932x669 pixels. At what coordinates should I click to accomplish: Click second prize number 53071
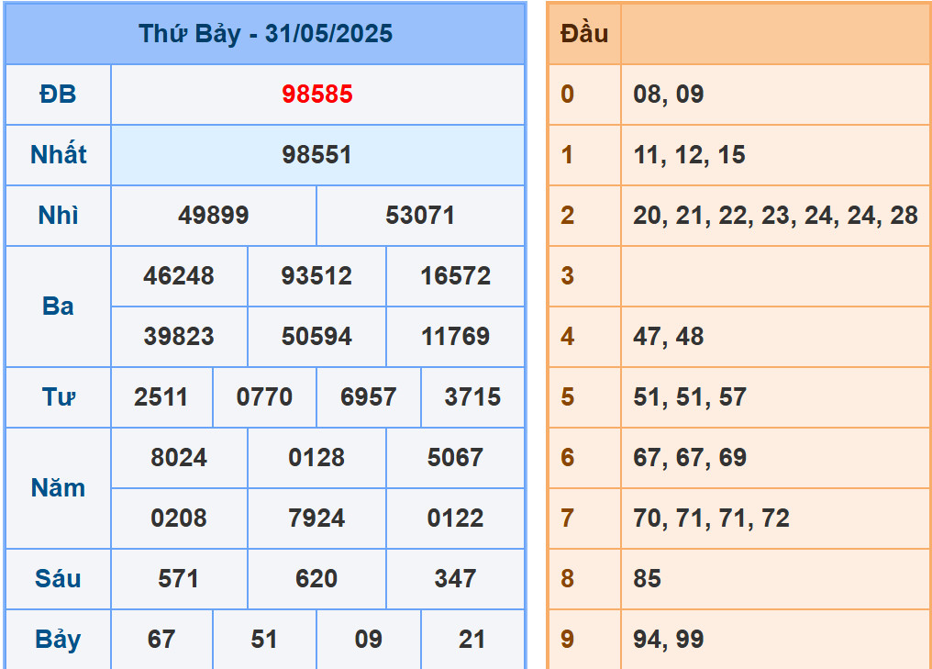click(x=420, y=216)
